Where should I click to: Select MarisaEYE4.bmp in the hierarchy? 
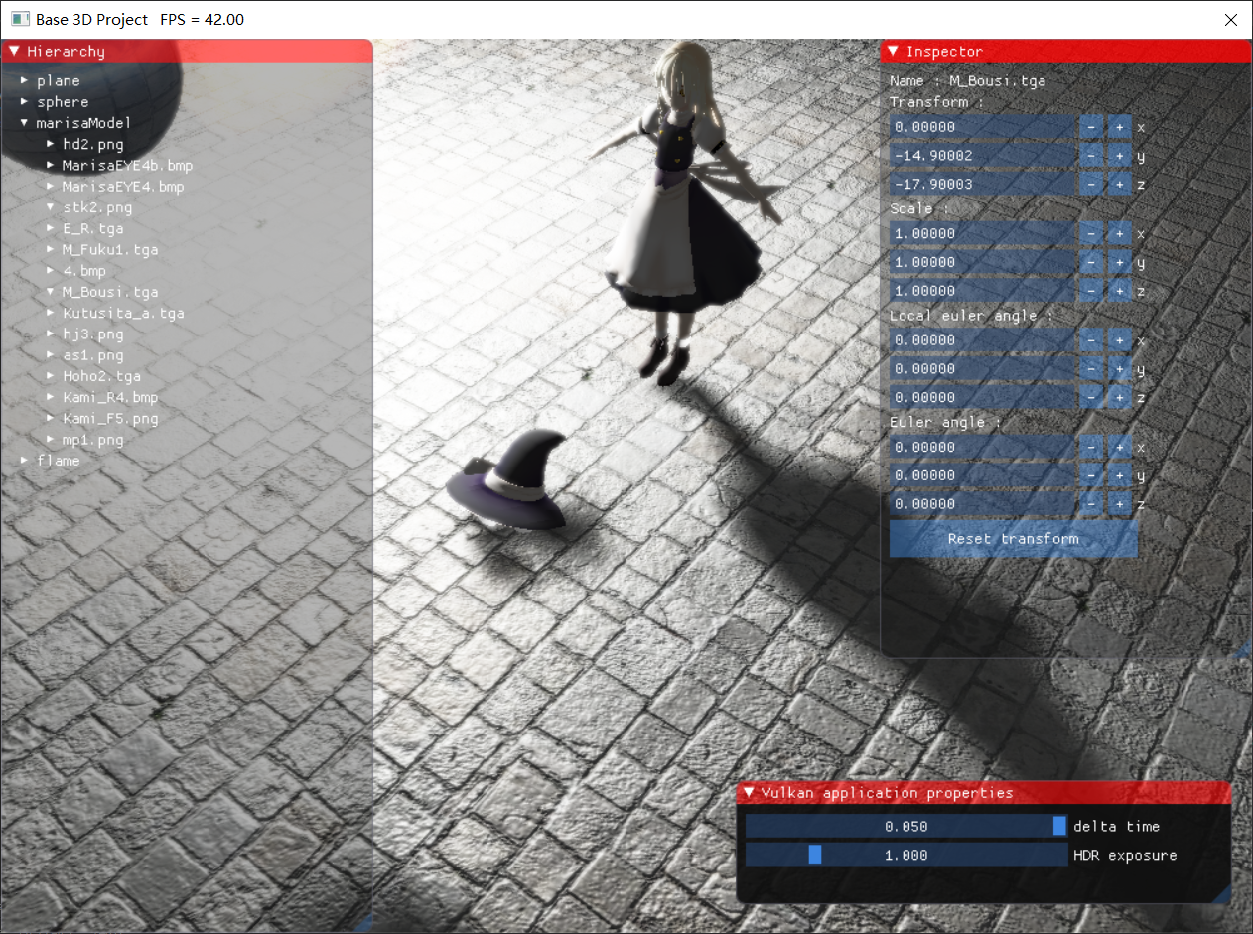coord(123,187)
